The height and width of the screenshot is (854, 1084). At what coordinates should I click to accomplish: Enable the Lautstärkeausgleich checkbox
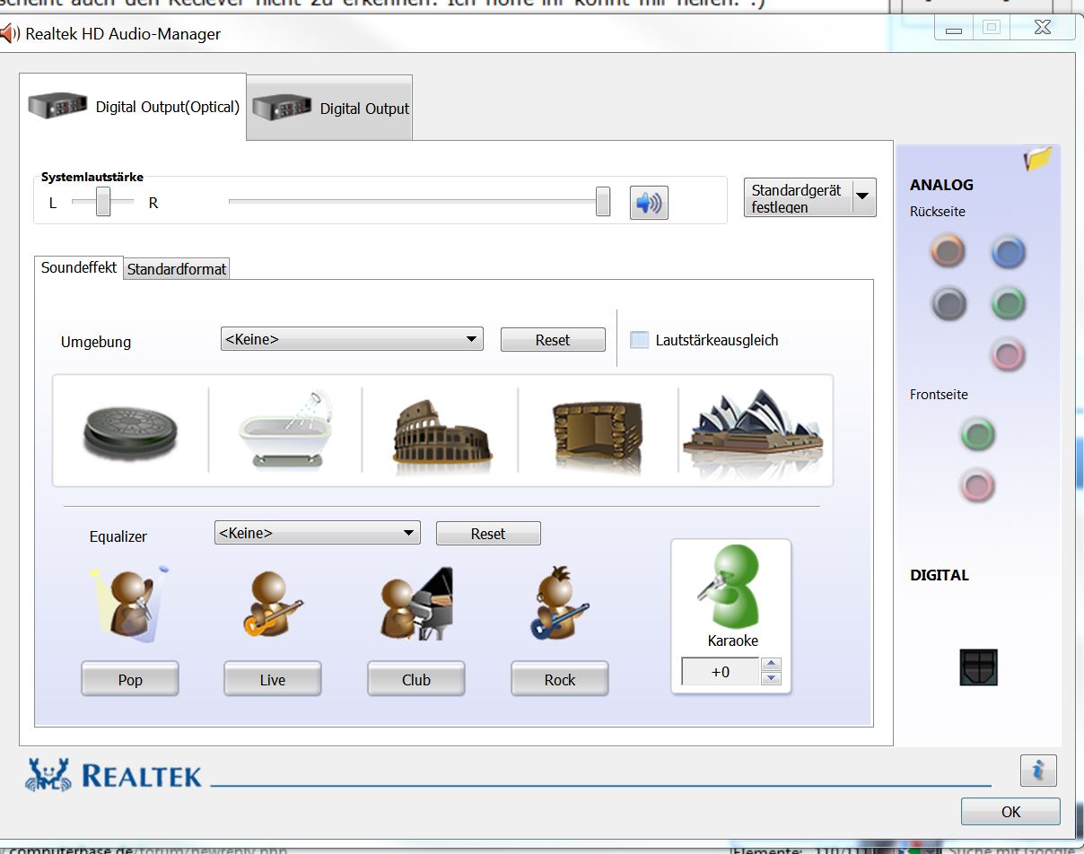(639, 340)
